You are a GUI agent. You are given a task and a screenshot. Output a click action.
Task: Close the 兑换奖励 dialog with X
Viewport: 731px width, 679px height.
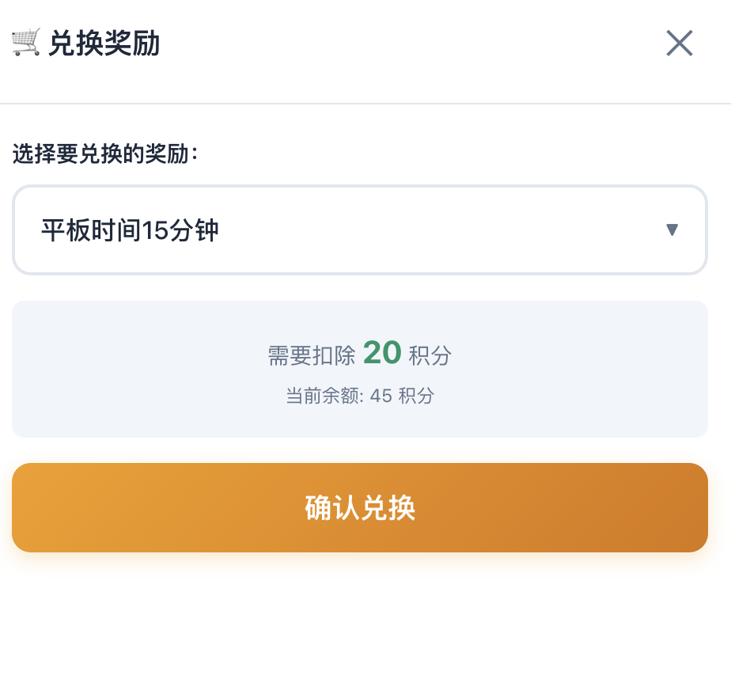coord(679,44)
